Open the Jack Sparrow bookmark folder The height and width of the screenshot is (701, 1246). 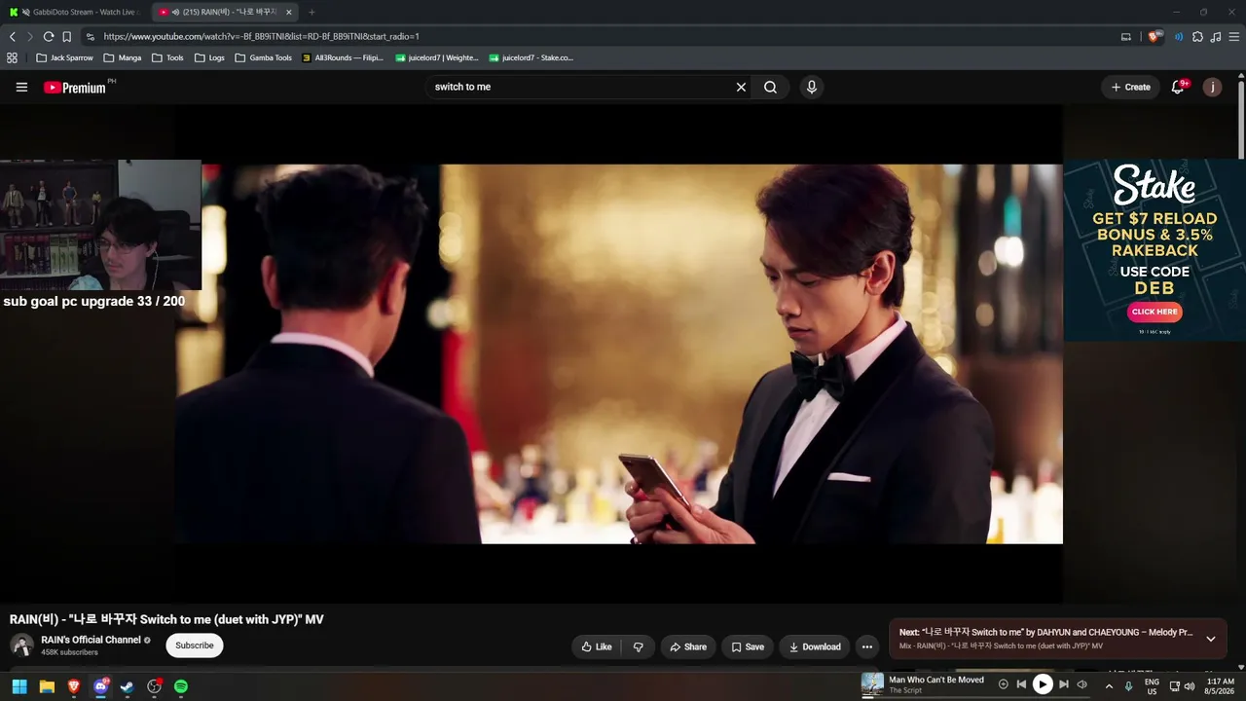click(x=64, y=57)
